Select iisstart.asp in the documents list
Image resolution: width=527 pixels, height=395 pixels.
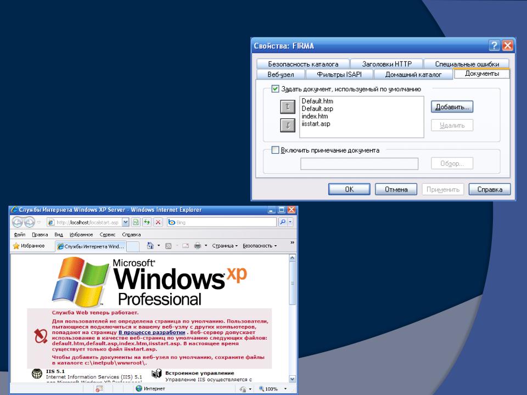316,124
